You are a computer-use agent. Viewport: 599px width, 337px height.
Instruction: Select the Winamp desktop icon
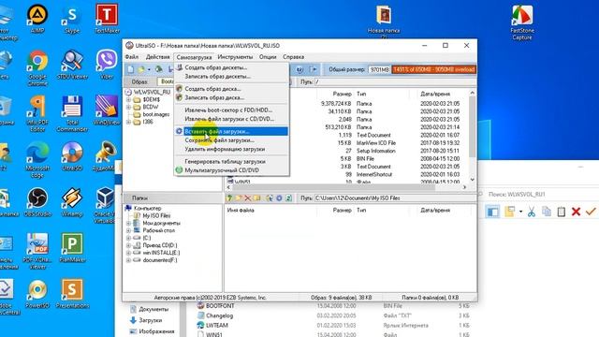[x=72, y=202]
